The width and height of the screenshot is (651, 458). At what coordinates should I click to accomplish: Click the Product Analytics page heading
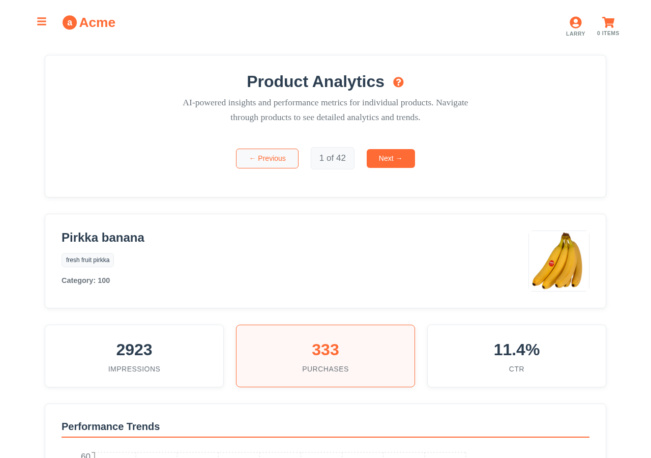click(315, 81)
